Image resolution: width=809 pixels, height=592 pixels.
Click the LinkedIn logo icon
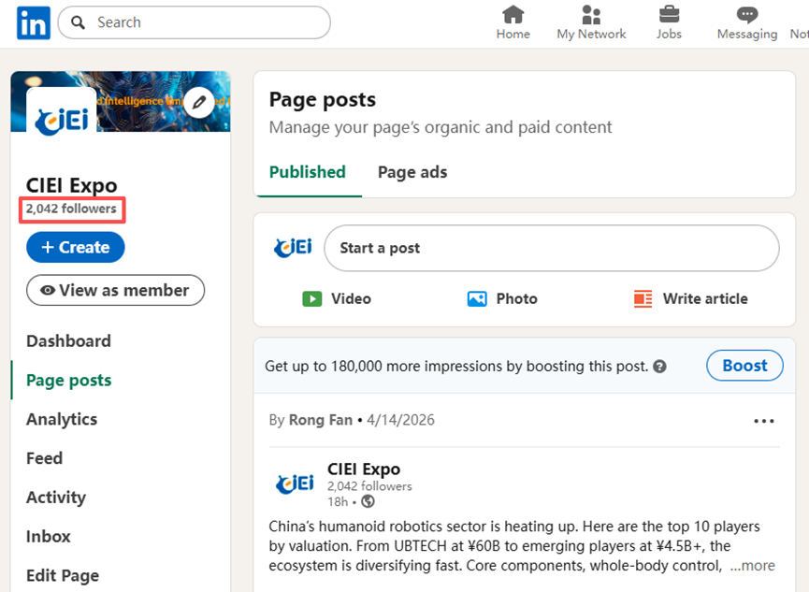[33, 23]
